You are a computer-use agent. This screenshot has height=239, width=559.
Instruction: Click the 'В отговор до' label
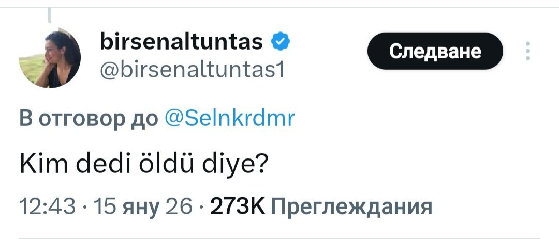(88, 119)
